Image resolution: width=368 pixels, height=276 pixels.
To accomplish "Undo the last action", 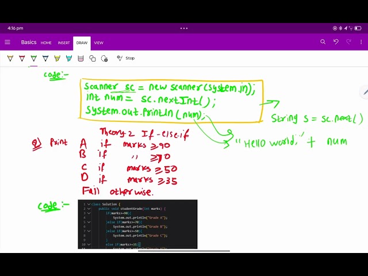I will point(336,42).
